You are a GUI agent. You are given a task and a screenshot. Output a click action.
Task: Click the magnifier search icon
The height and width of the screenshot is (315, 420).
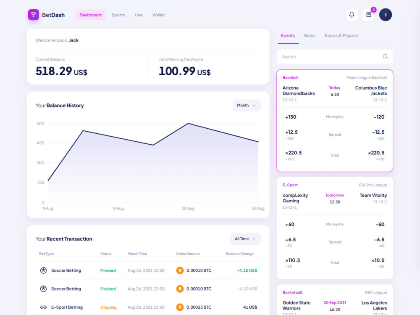385,56
